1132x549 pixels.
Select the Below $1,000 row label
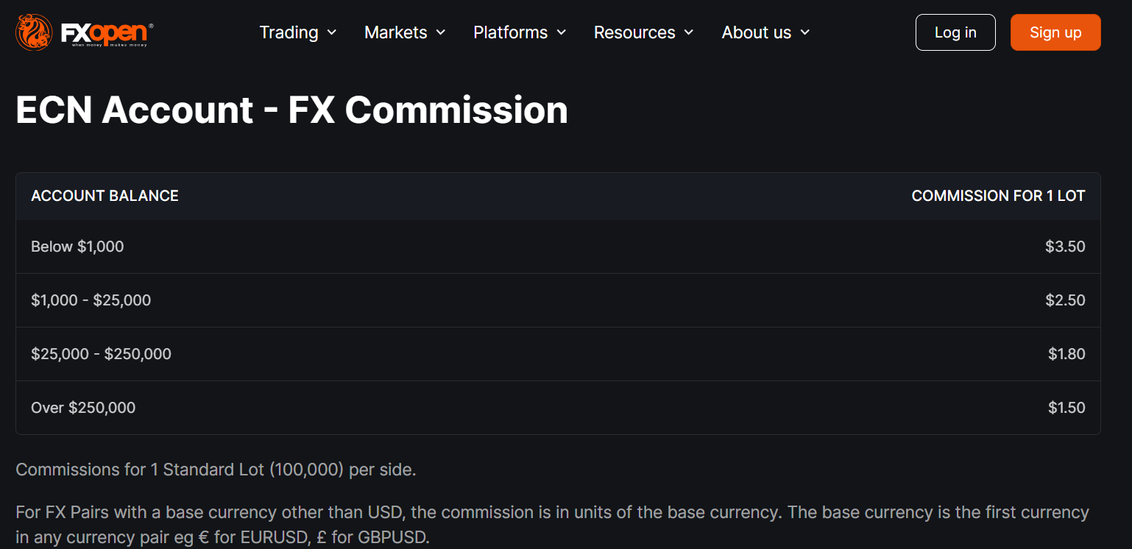pyautogui.click(x=77, y=247)
